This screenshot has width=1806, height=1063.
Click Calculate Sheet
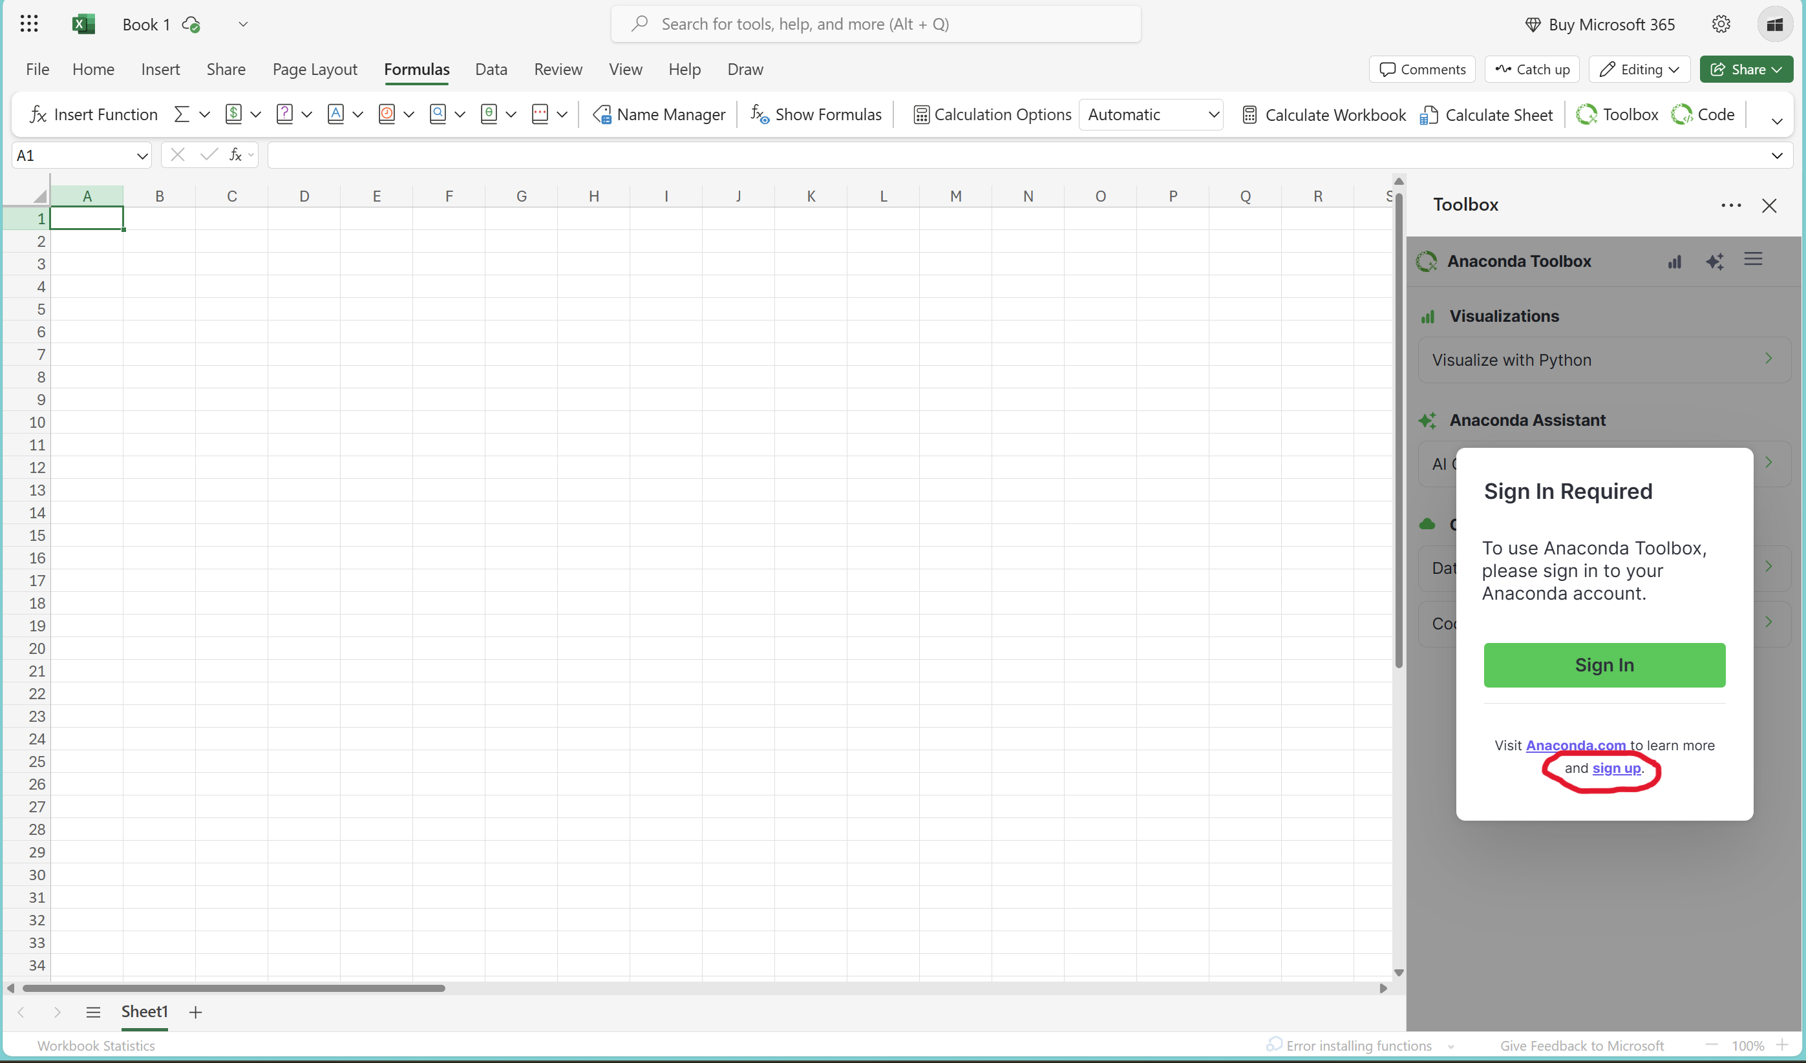point(1487,114)
